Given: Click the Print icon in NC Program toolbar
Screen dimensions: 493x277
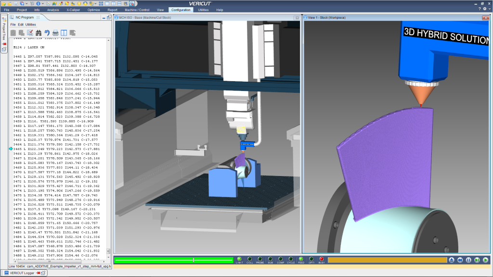Looking at the screenshot, I should click(56, 33).
